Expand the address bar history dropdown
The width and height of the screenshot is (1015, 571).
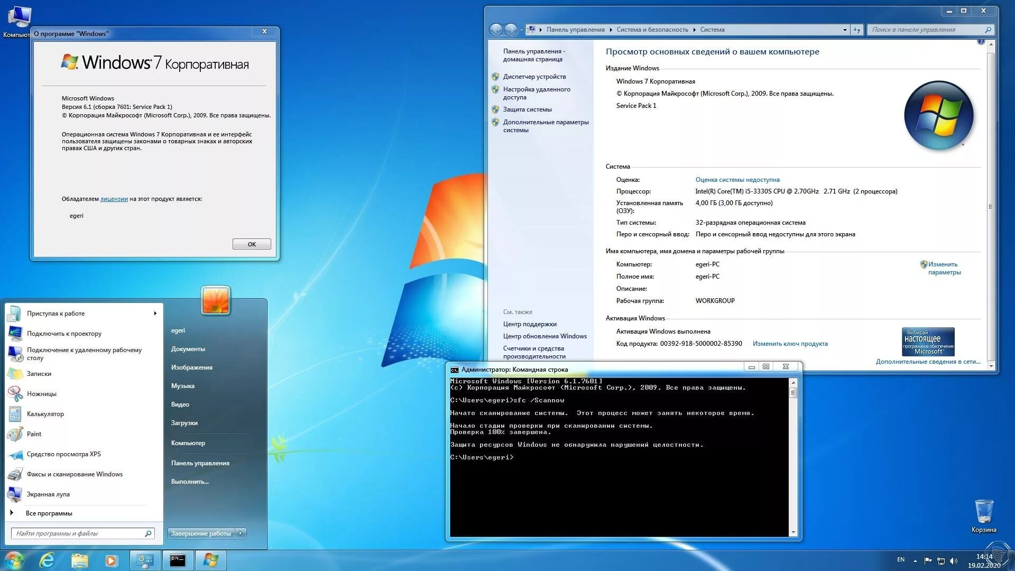[845, 30]
